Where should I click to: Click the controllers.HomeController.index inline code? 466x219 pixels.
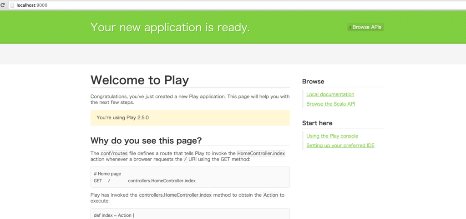[175, 195]
